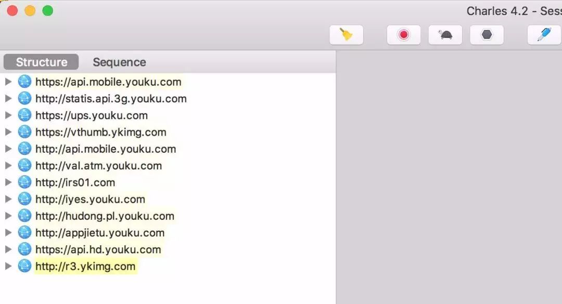Expand the http://appjietu.youku.com node
562x304 pixels.
[x=8, y=233]
